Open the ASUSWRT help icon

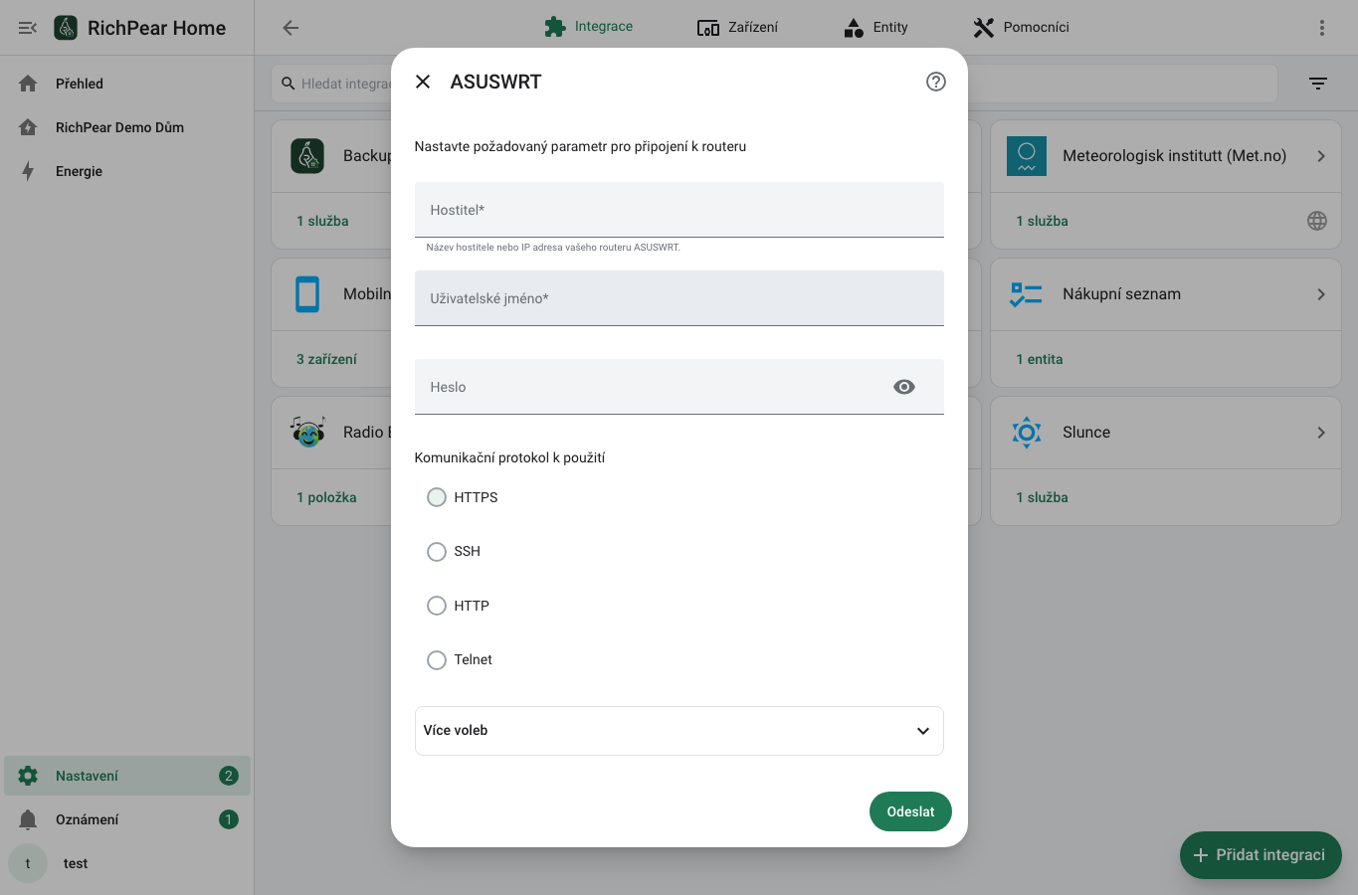[935, 82]
